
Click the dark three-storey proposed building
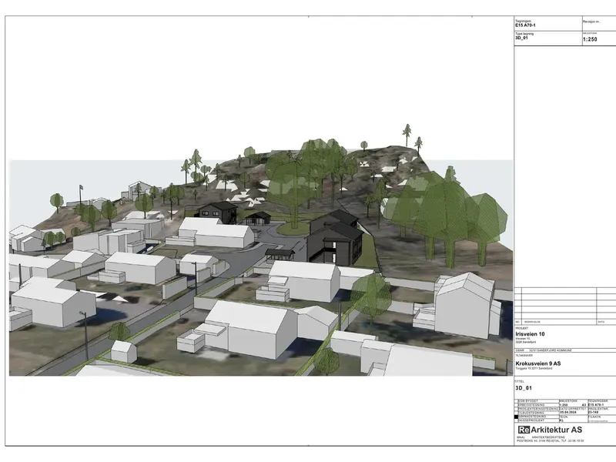[x=336, y=238]
